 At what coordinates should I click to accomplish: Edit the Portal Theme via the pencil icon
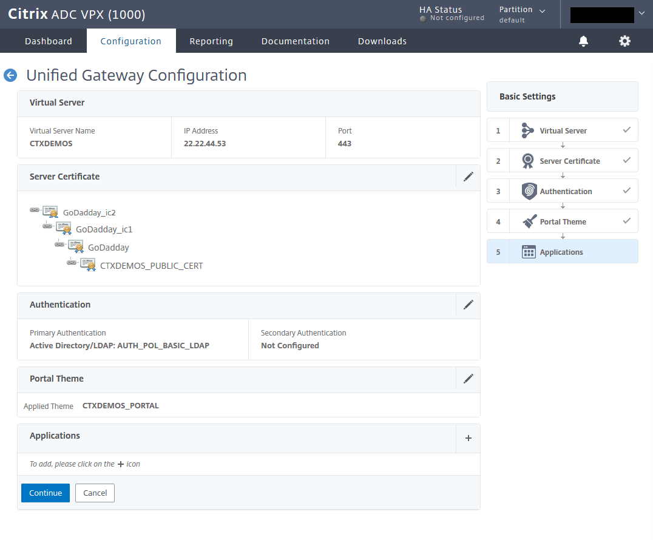click(468, 378)
